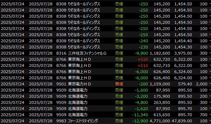Click stock code 9501
211x124 pixels.
tap(61, 84)
